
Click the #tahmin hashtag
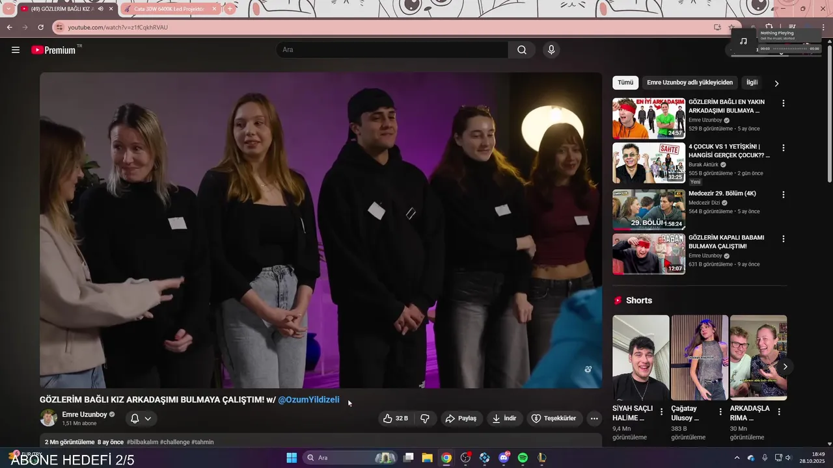[x=202, y=442]
